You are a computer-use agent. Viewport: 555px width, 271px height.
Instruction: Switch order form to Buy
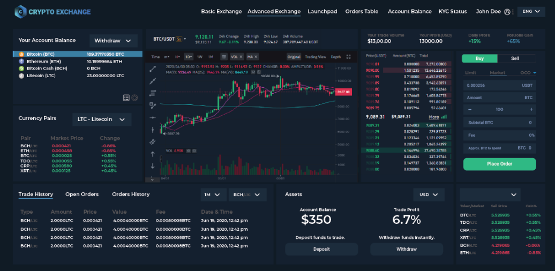(x=479, y=58)
